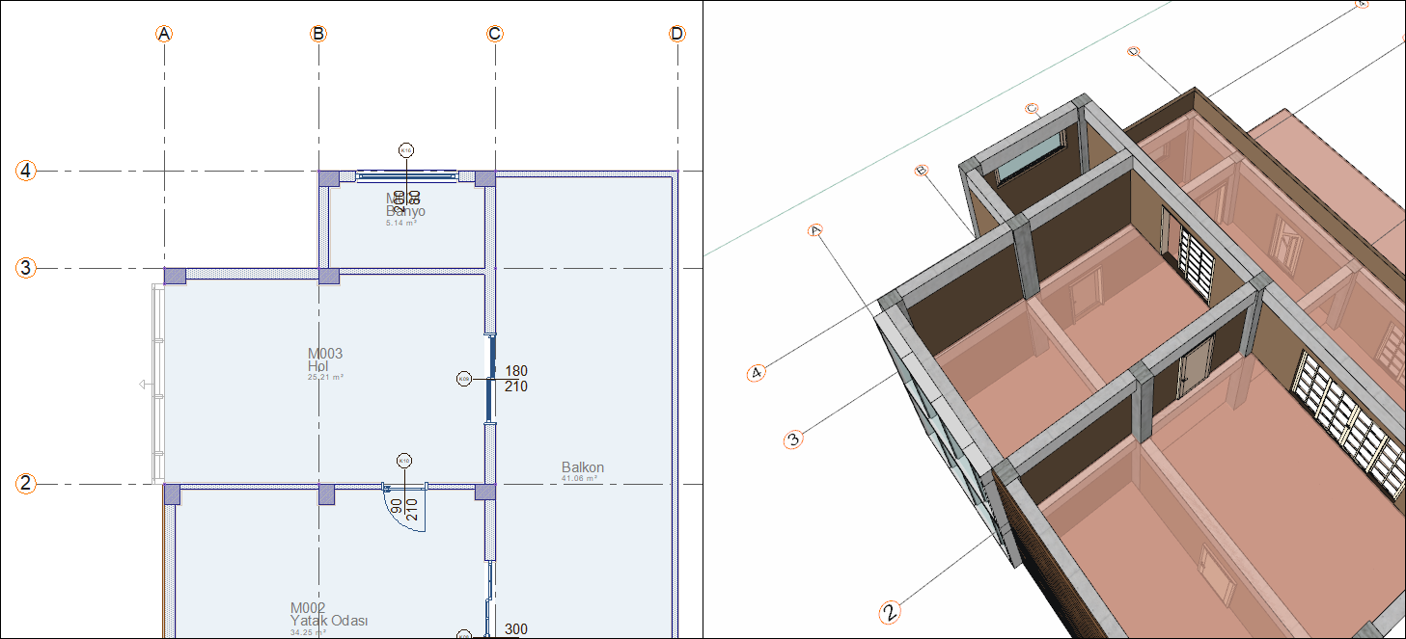
Task: Select grid bubble 4 in the 3D view
Action: coord(758,373)
